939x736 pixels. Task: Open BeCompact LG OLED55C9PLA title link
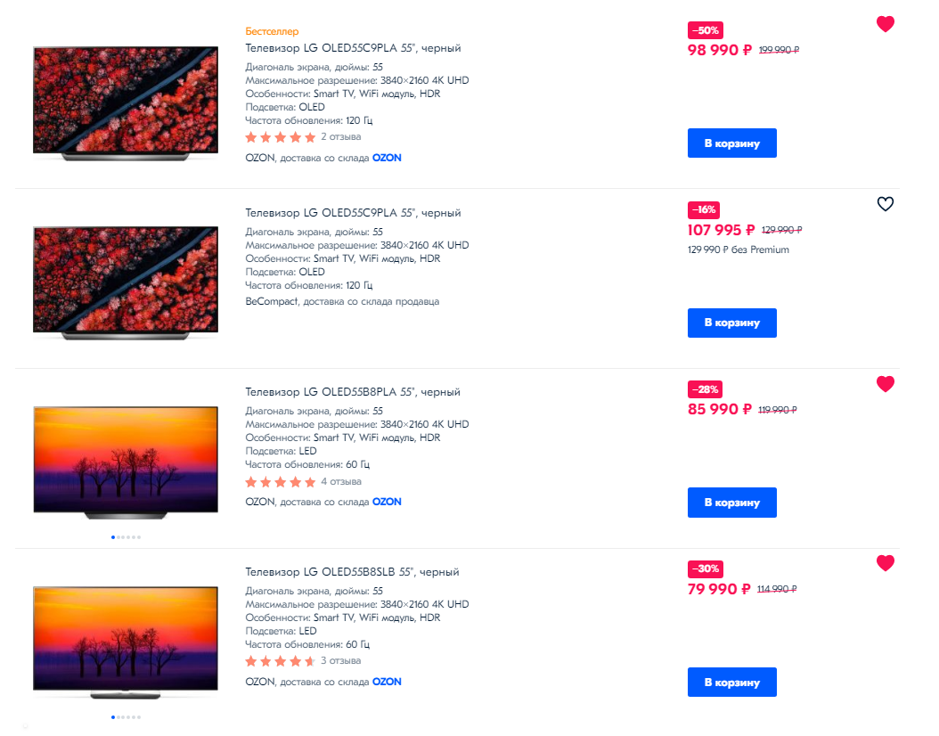tap(353, 213)
